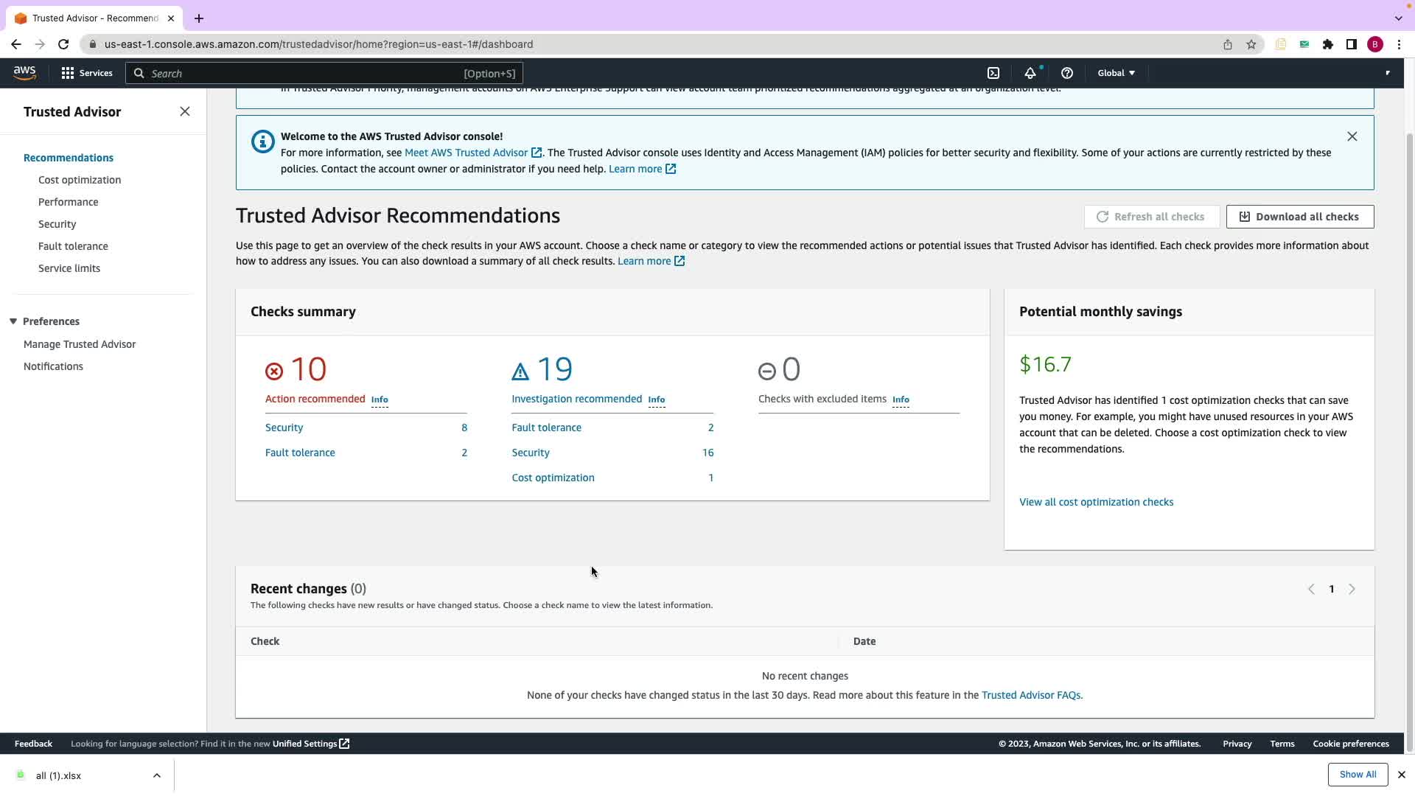Select Service limits in sidebar
The height and width of the screenshot is (796, 1415).
(69, 268)
